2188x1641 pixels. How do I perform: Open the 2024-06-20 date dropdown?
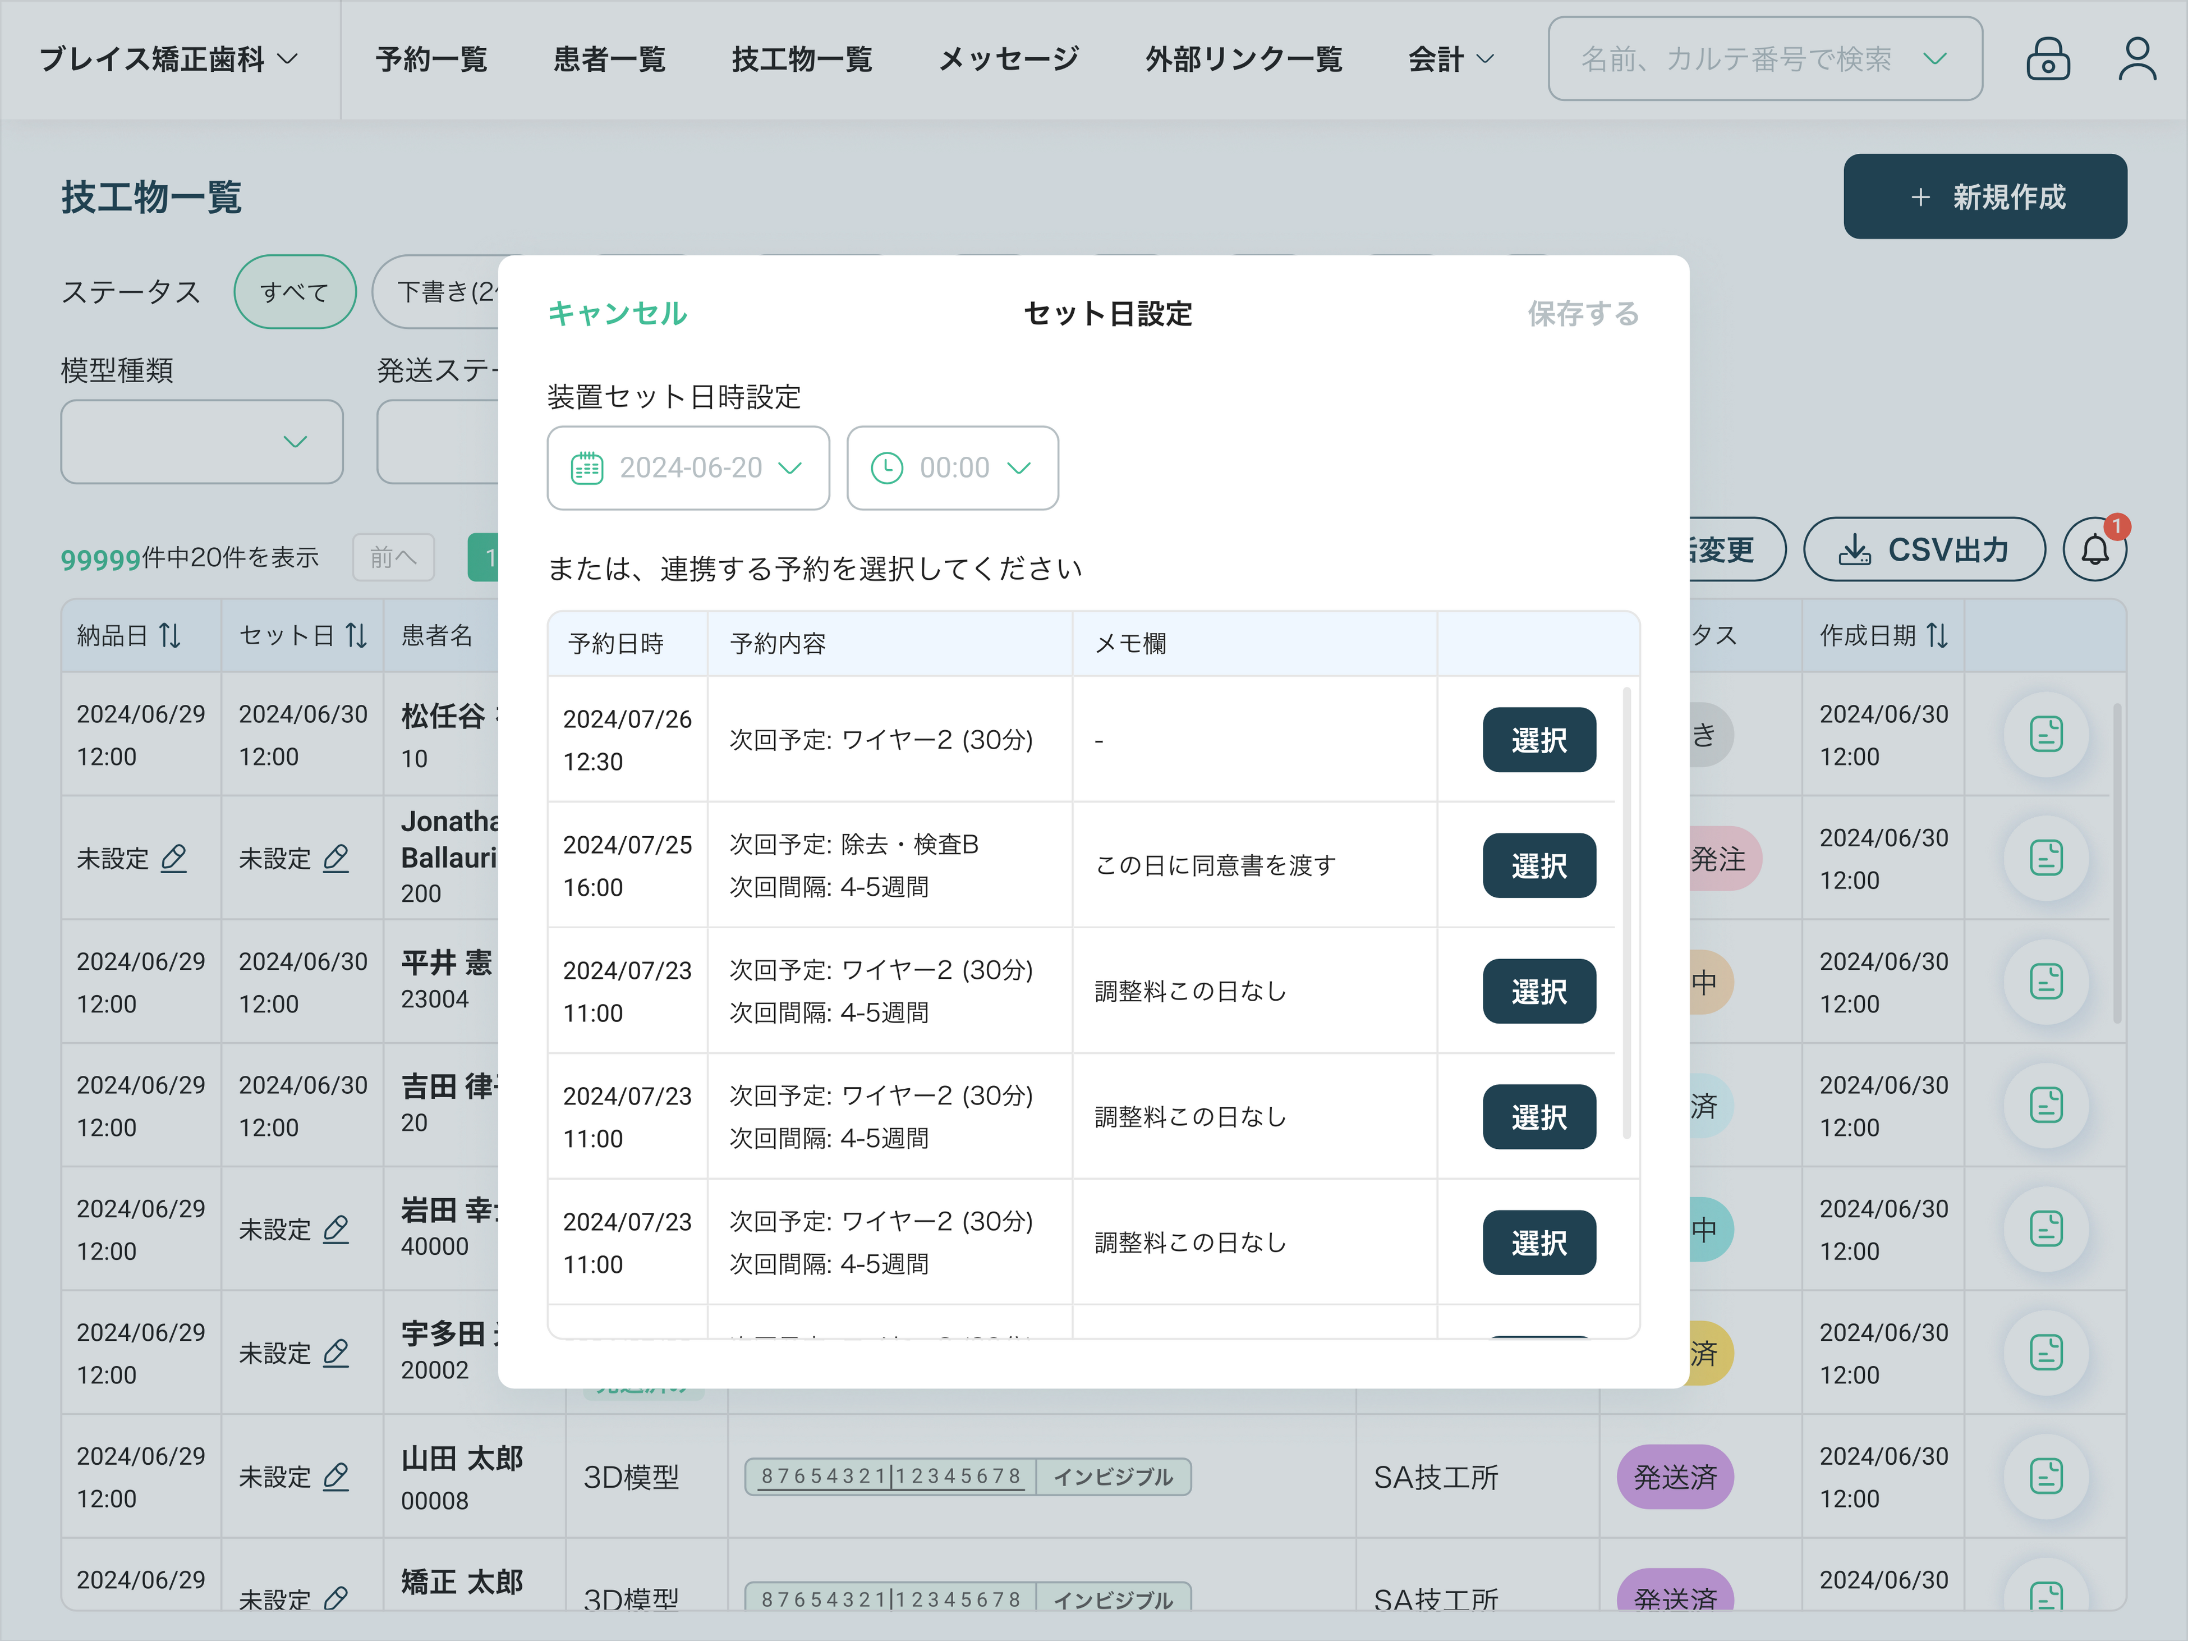688,468
